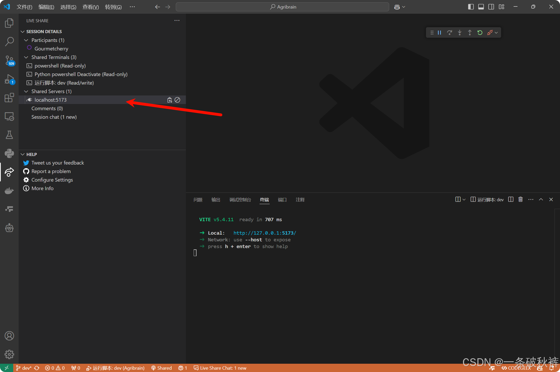
Task: Click Shared status in status bar
Action: click(x=162, y=368)
